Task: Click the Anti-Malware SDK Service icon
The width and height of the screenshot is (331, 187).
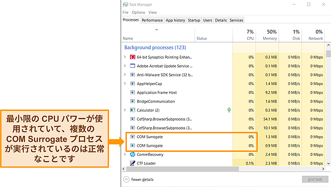Action: point(132,75)
